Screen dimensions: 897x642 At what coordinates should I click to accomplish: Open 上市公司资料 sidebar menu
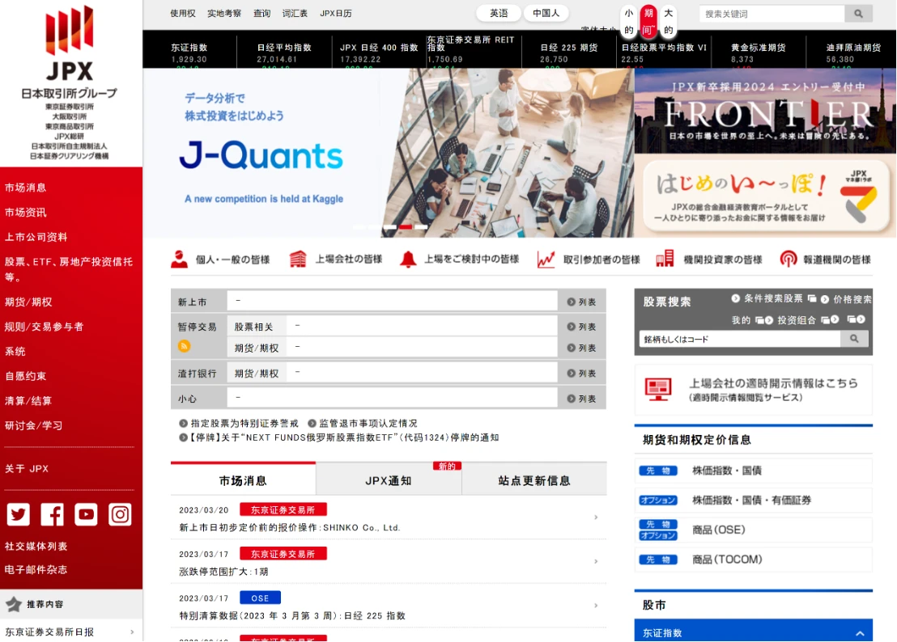pyautogui.click(x=36, y=237)
